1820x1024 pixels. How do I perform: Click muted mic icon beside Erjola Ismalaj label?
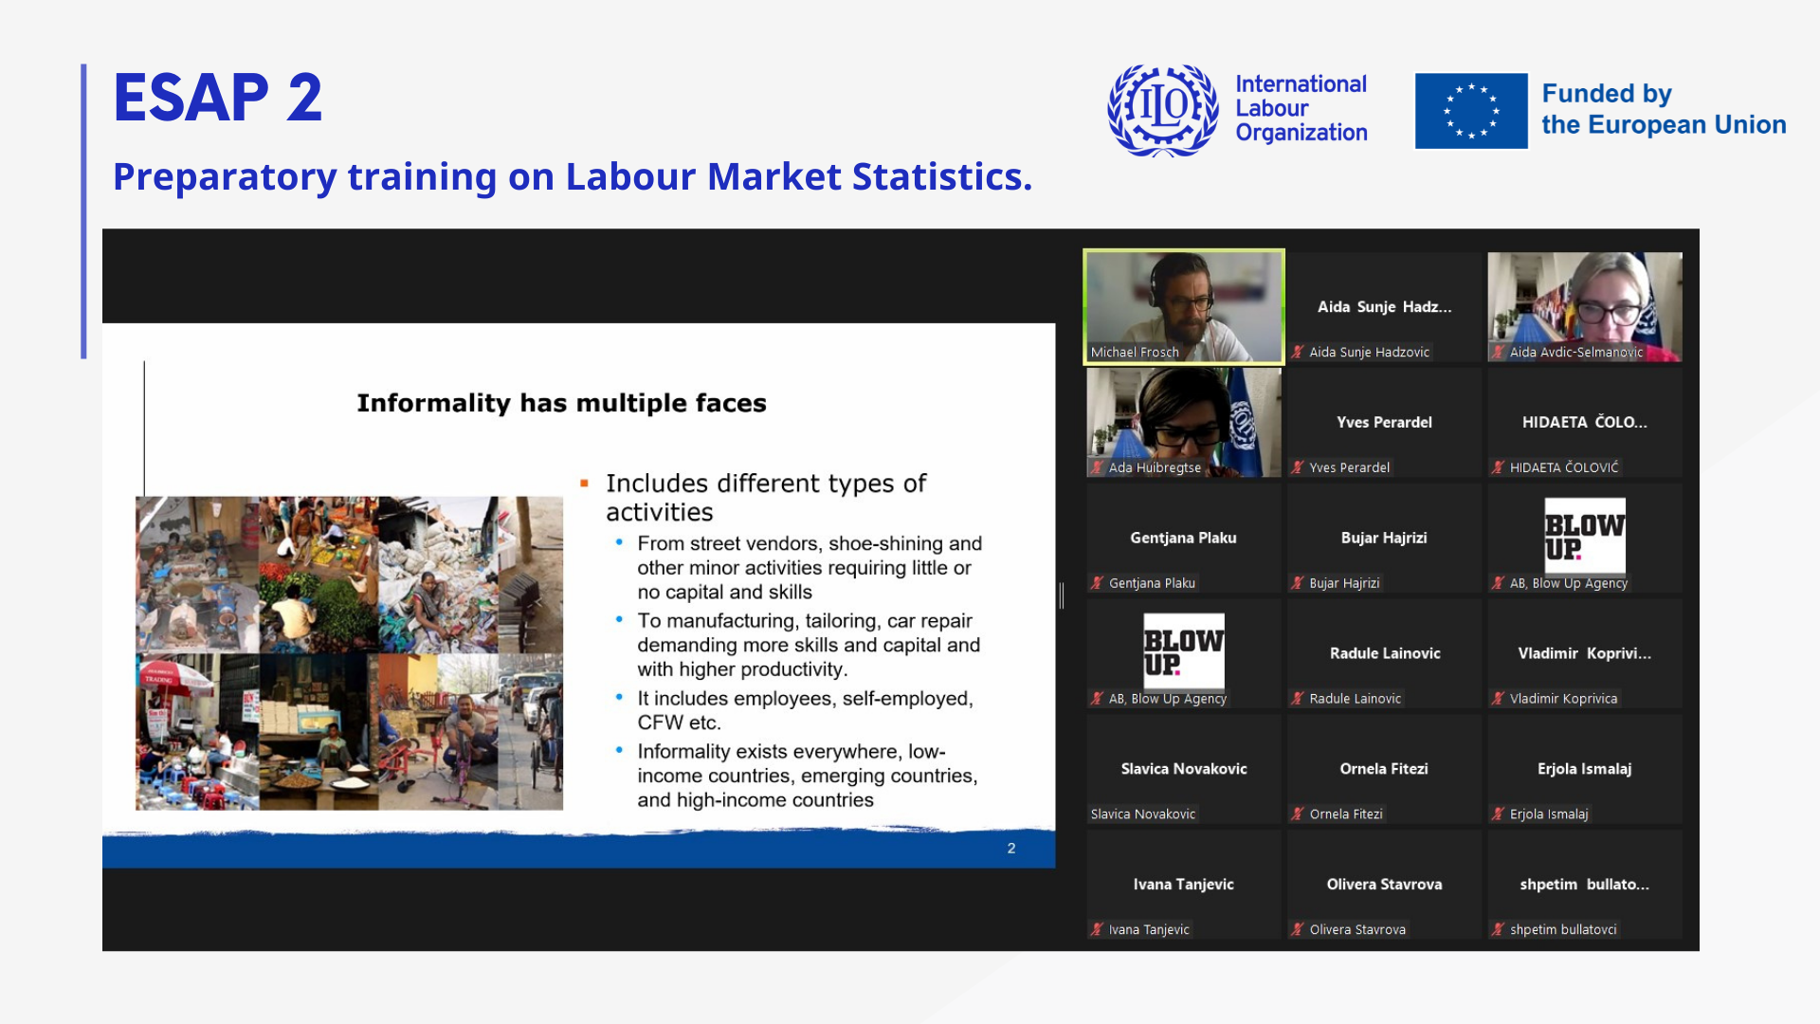[x=1498, y=814]
